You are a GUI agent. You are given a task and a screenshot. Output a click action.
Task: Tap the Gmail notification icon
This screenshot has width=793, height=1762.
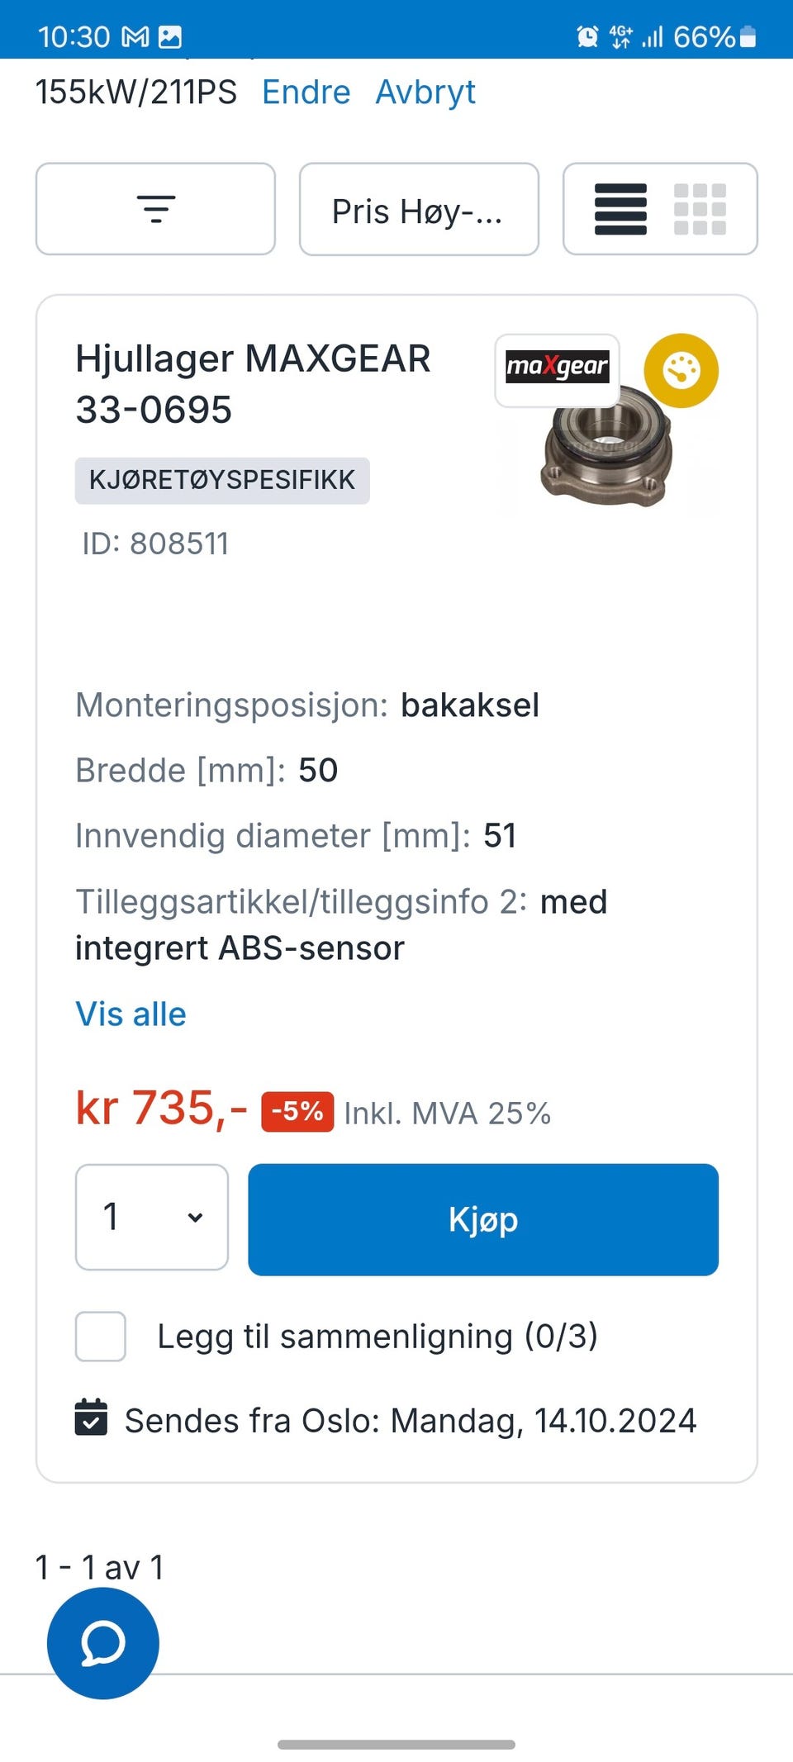tap(135, 37)
